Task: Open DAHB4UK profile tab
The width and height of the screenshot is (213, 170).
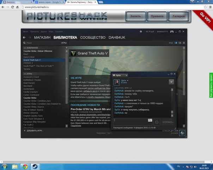Action: point(117,37)
